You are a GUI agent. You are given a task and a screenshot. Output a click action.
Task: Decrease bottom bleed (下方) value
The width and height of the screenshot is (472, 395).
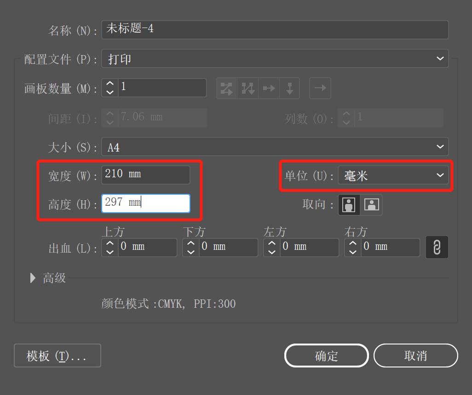point(191,252)
